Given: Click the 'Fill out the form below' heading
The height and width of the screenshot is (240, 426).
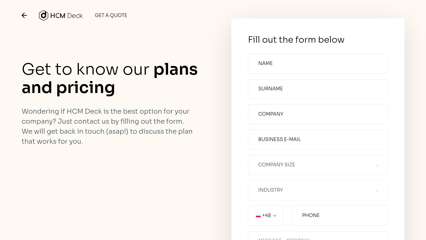Looking at the screenshot, I should [x=296, y=40].
